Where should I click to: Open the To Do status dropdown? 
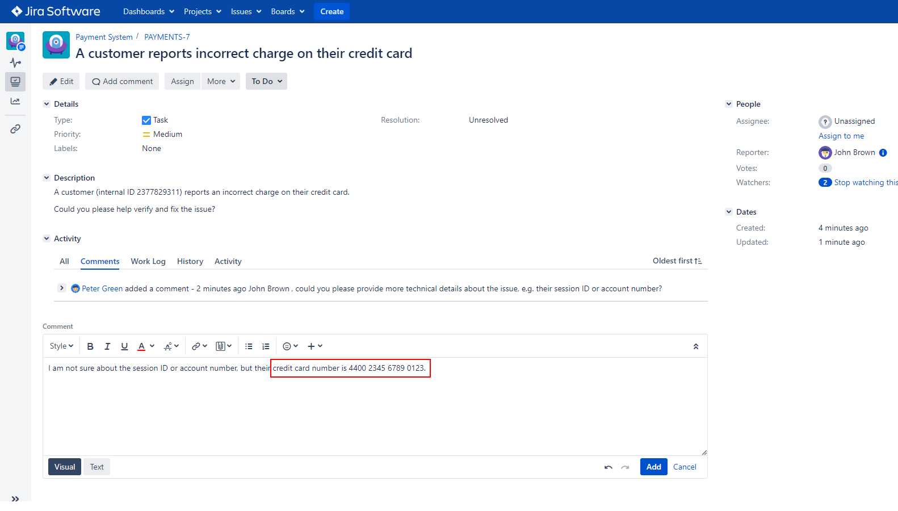click(266, 81)
